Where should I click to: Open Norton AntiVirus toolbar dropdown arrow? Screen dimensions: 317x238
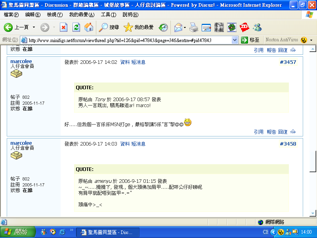point(311,40)
